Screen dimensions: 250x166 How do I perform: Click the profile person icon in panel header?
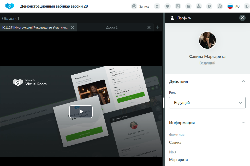click(172, 18)
